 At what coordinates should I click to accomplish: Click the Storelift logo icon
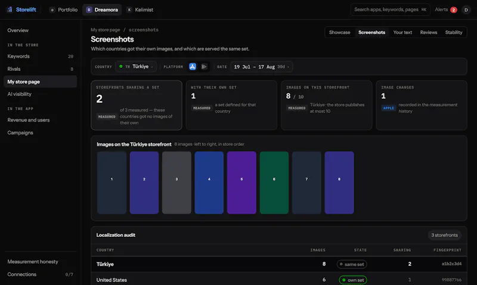pos(10,10)
